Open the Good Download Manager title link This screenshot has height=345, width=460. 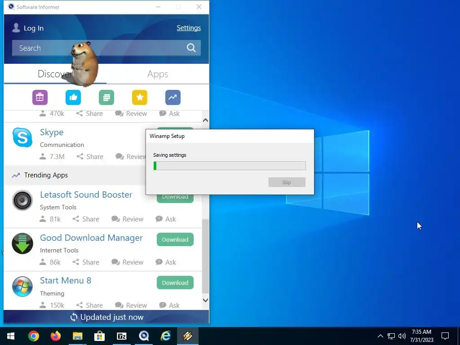(91, 238)
